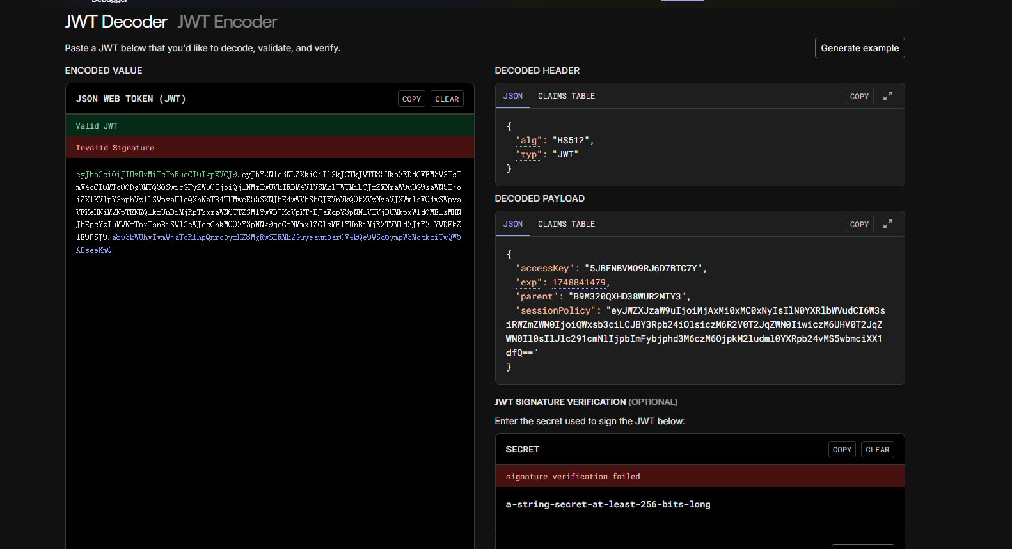
Task: Select JSON tab in Decoded Payload
Action: coord(512,224)
